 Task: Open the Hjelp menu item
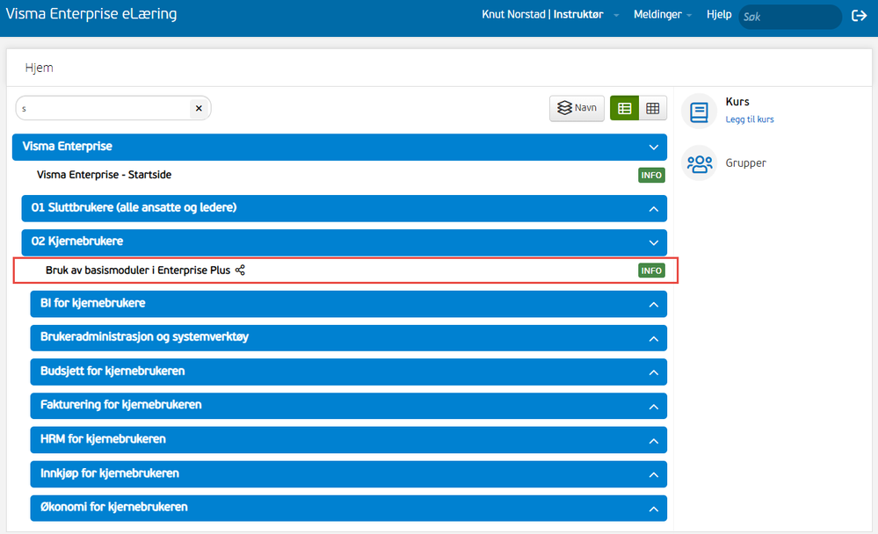coord(718,15)
